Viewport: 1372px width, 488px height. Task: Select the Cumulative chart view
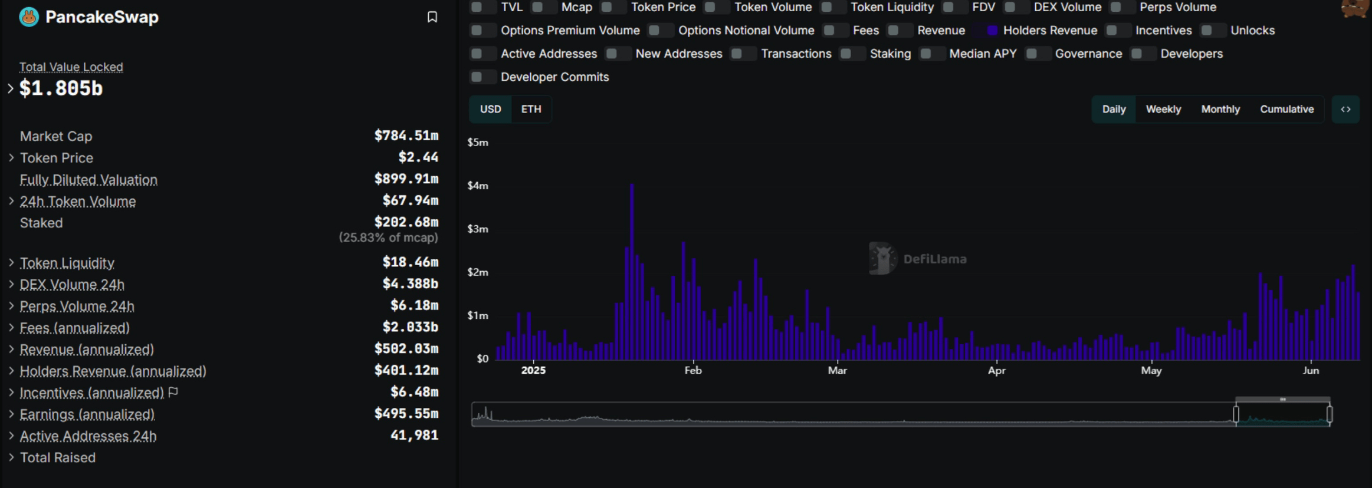pos(1286,109)
